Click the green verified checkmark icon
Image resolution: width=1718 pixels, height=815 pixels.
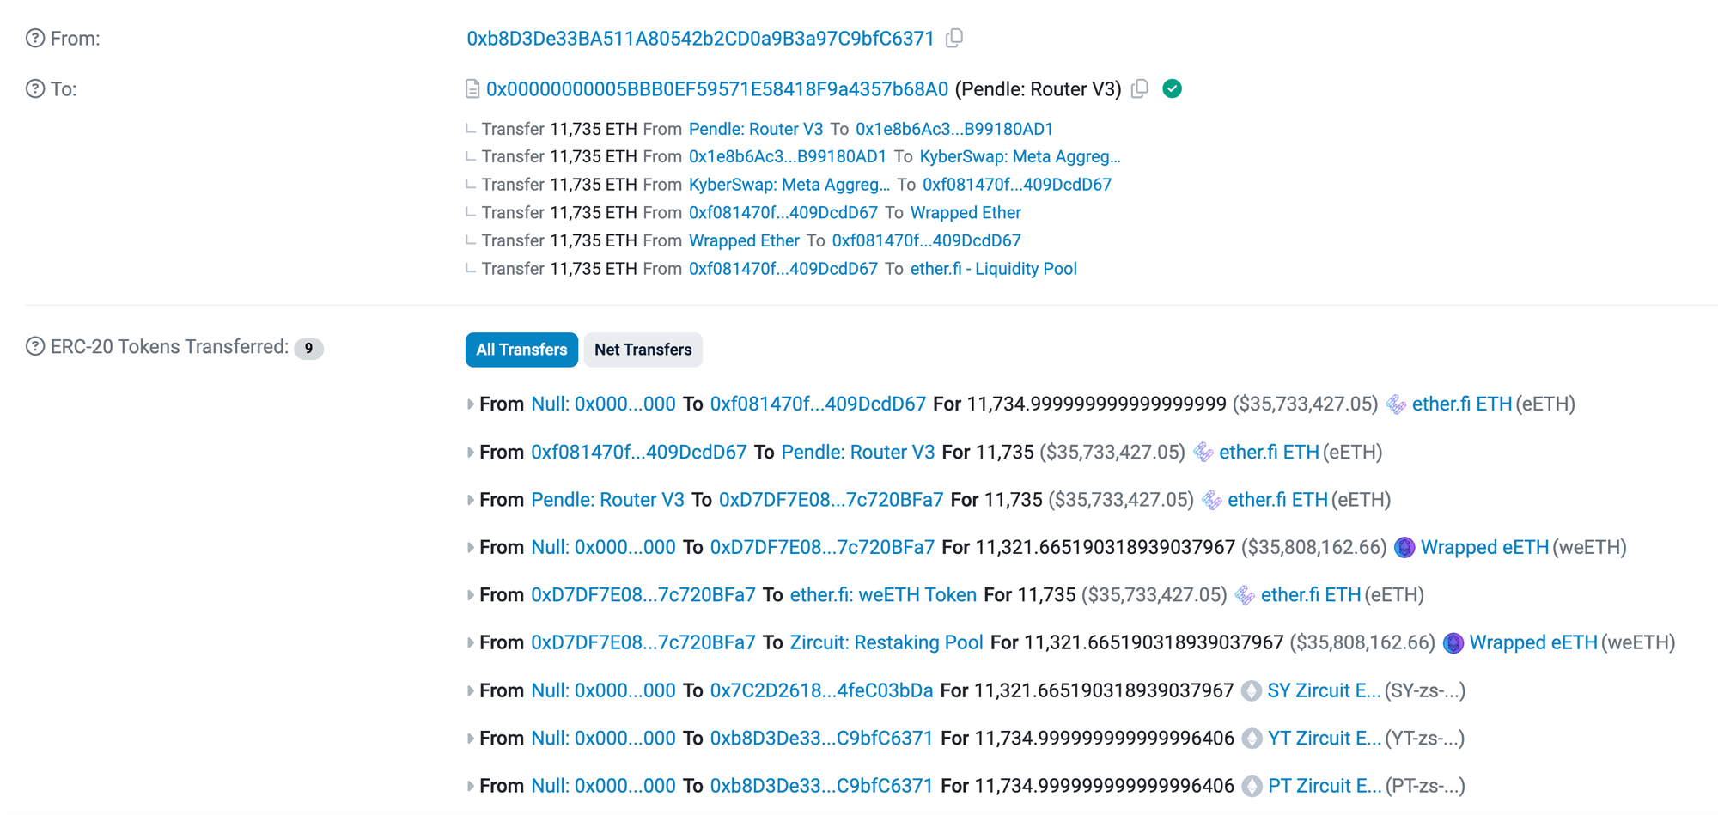(1172, 88)
